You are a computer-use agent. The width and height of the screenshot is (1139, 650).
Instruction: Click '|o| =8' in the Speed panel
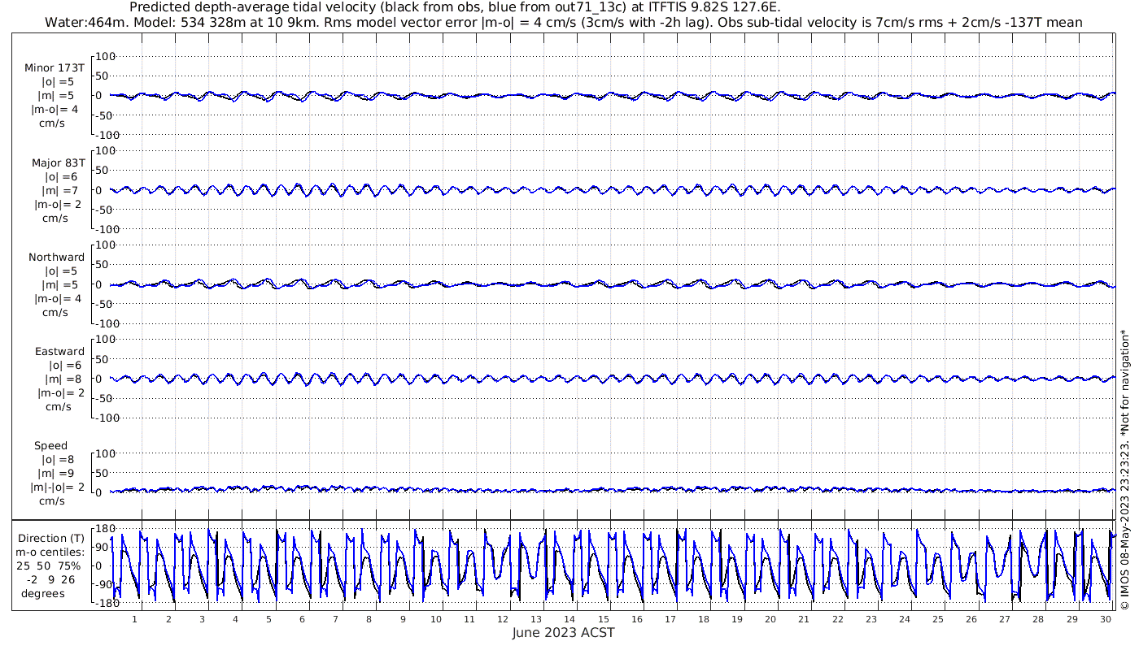point(59,460)
